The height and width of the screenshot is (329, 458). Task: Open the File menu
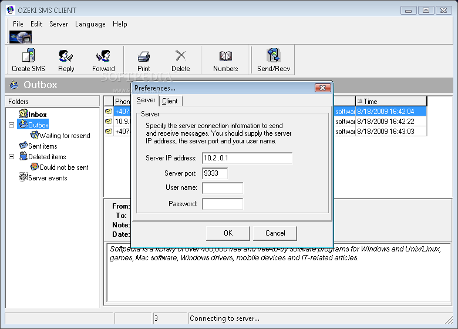[18, 24]
